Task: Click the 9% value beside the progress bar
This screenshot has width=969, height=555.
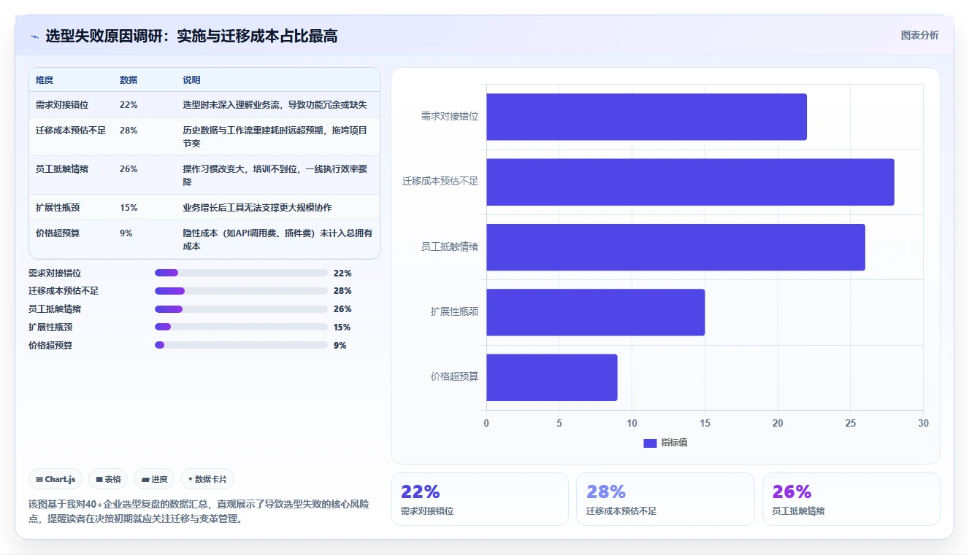Action: pyautogui.click(x=340, y=346)
